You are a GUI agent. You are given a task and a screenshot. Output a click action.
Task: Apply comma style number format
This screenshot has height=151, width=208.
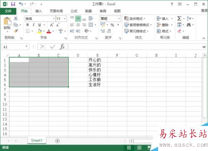(x=118, y=25)
